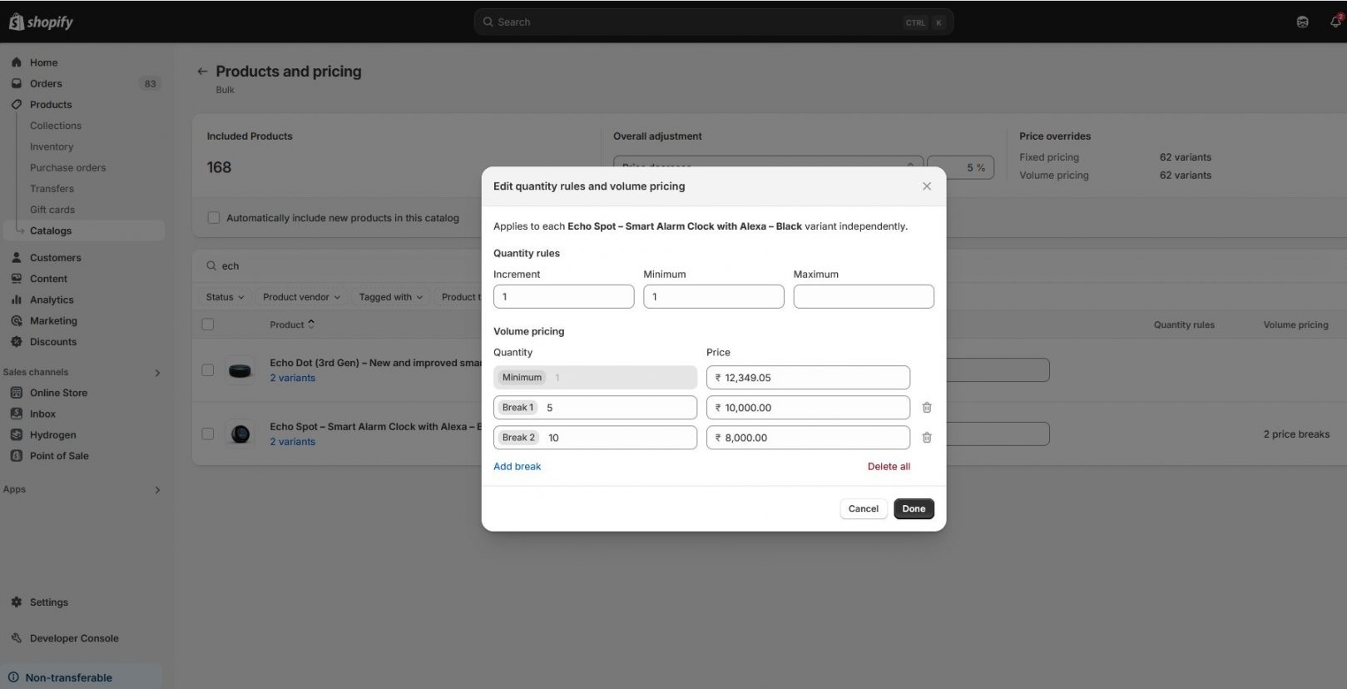Viewport: 1347px width, 689px height.
Task: Click the Maximum quantity input field
Action: pyautogui.click(x=863, y=297)
